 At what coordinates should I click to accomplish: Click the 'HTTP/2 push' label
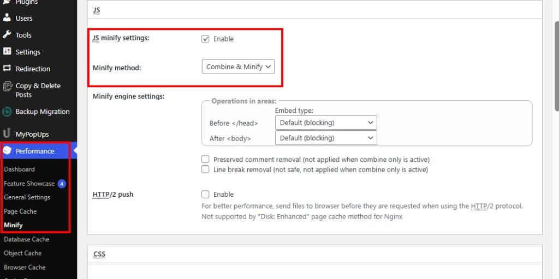113,195
